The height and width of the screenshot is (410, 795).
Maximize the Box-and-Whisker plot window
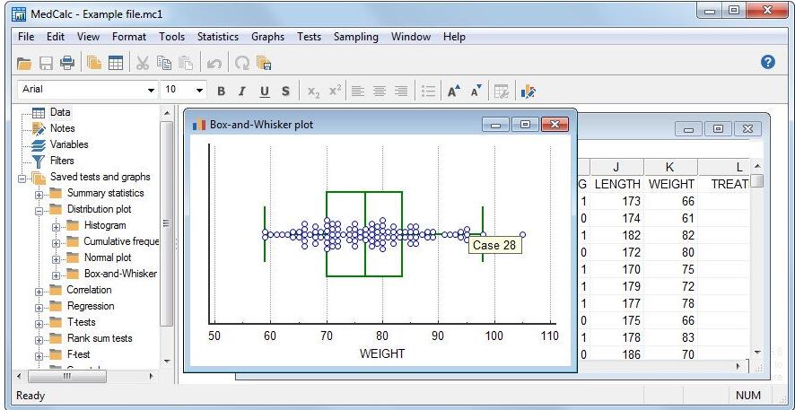click(x=525, y=124)
